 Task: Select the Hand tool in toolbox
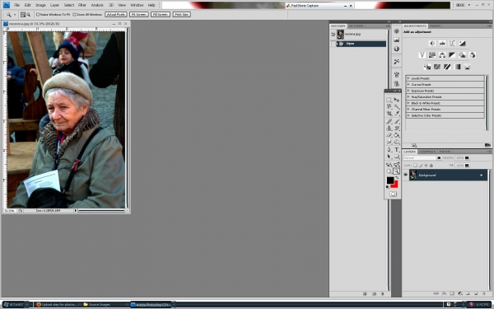(389, 171)
